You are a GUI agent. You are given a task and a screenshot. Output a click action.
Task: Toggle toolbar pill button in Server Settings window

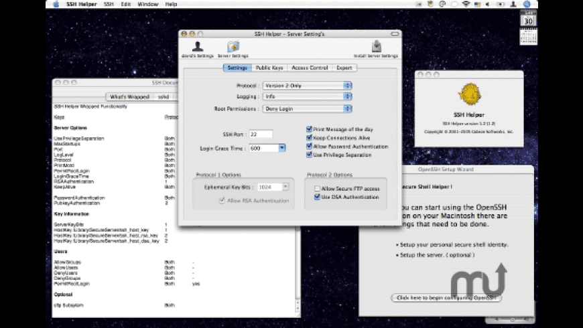[x=395, y=33]
